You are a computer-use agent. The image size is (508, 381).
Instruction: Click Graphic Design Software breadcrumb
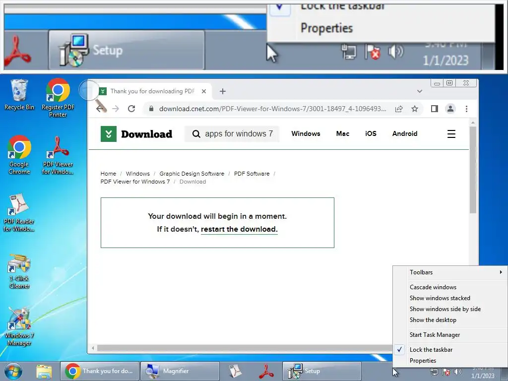[x=192, y=174]
